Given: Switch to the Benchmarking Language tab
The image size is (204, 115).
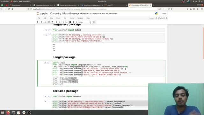Looking at the screenshot, I should pyautogui.click(x=92, y=5).
